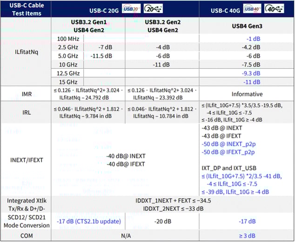Click the IMR formula ending in 24.792 dB

88,94
